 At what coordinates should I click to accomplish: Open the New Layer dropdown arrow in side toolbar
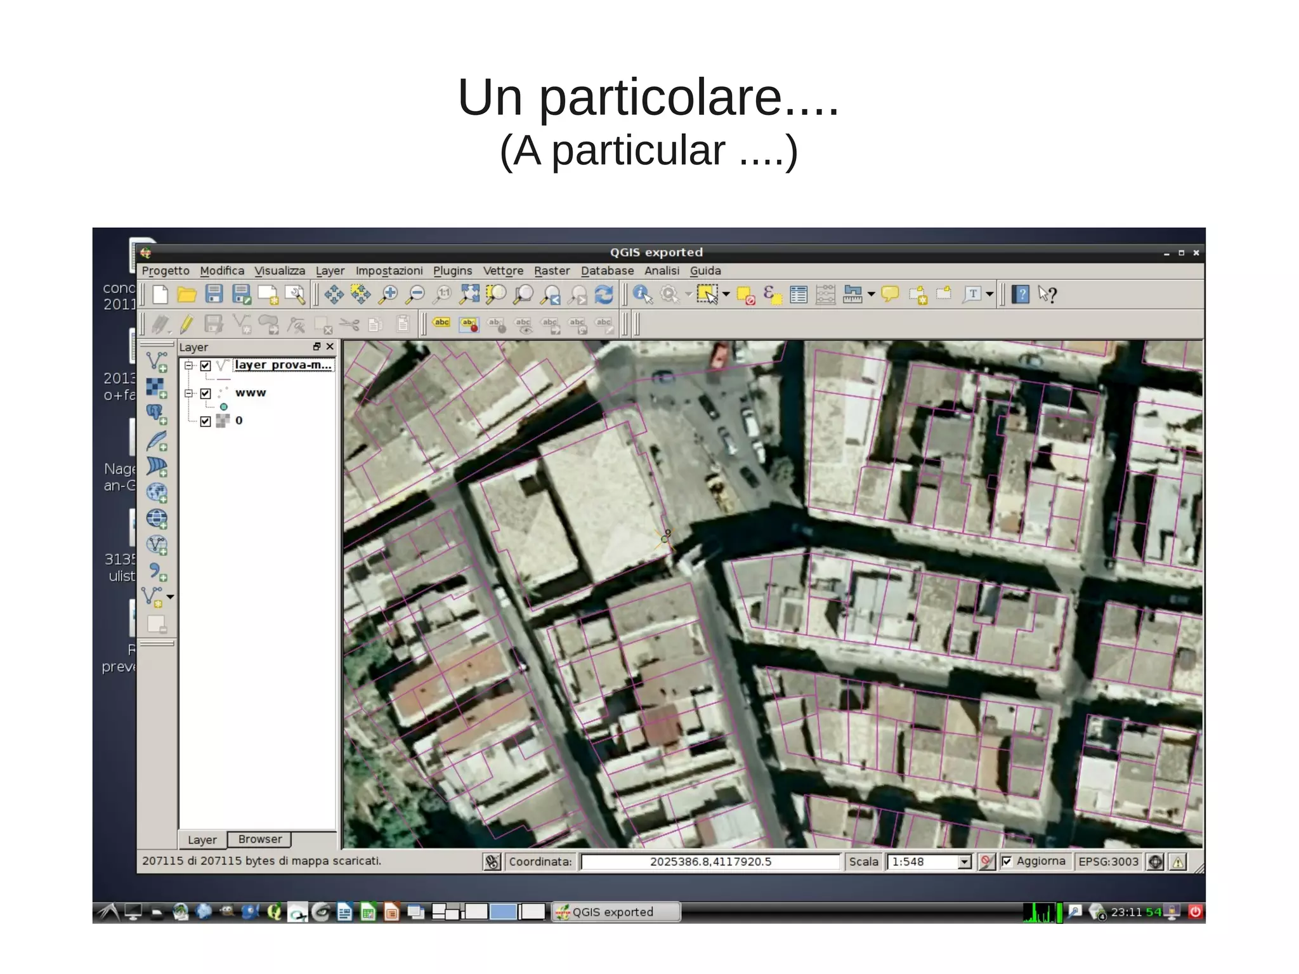click(x=170, y=597)
